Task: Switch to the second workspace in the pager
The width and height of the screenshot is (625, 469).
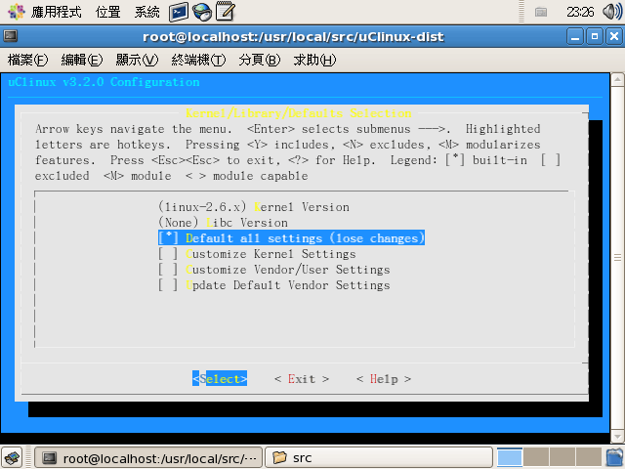Action: pyautogui.click(x=534, y=457)
